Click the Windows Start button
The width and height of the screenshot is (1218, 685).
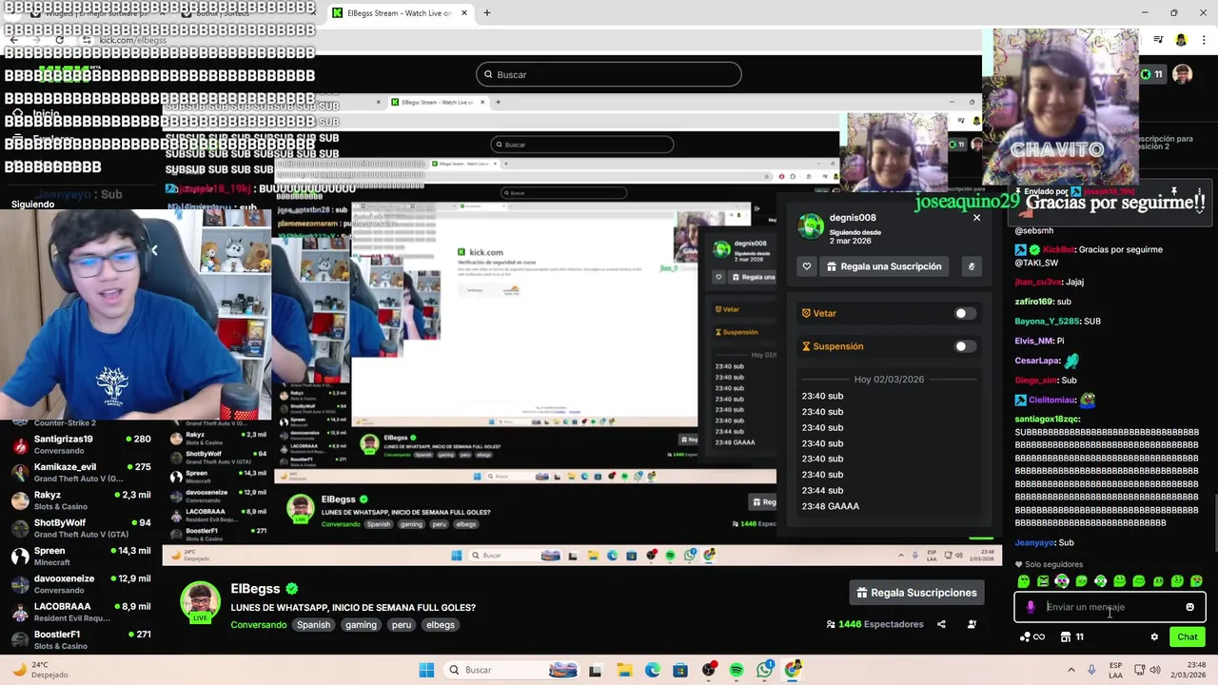(x=426, y=670)
